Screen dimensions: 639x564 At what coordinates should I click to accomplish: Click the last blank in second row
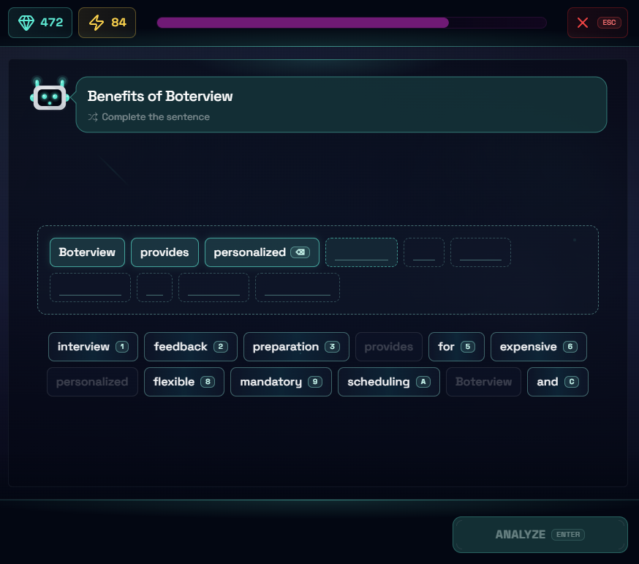[298, 287]
